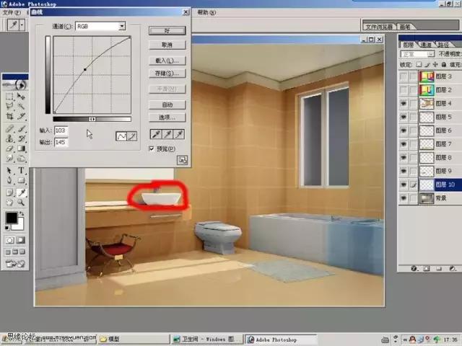
Task: Open the 画笔 brushes palette tab
Action: 405,27
